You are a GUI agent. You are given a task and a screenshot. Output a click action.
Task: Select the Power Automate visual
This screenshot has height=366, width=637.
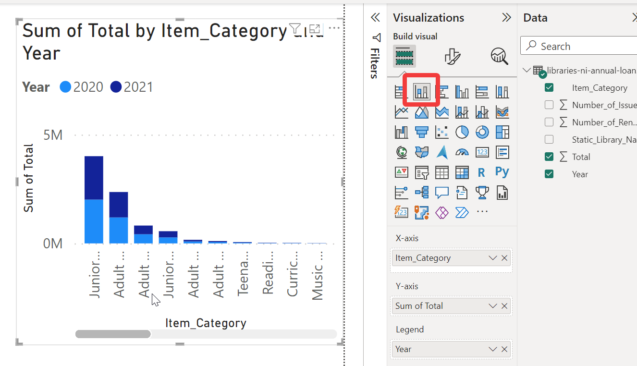(462, 212)
